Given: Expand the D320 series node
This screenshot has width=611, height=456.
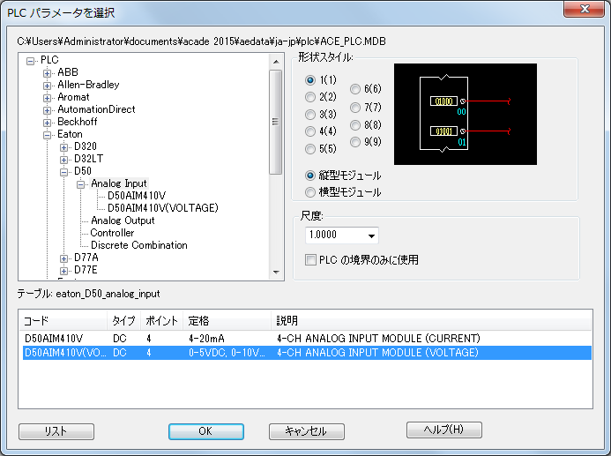Looking at the screenshot, I should pos(63,147).
